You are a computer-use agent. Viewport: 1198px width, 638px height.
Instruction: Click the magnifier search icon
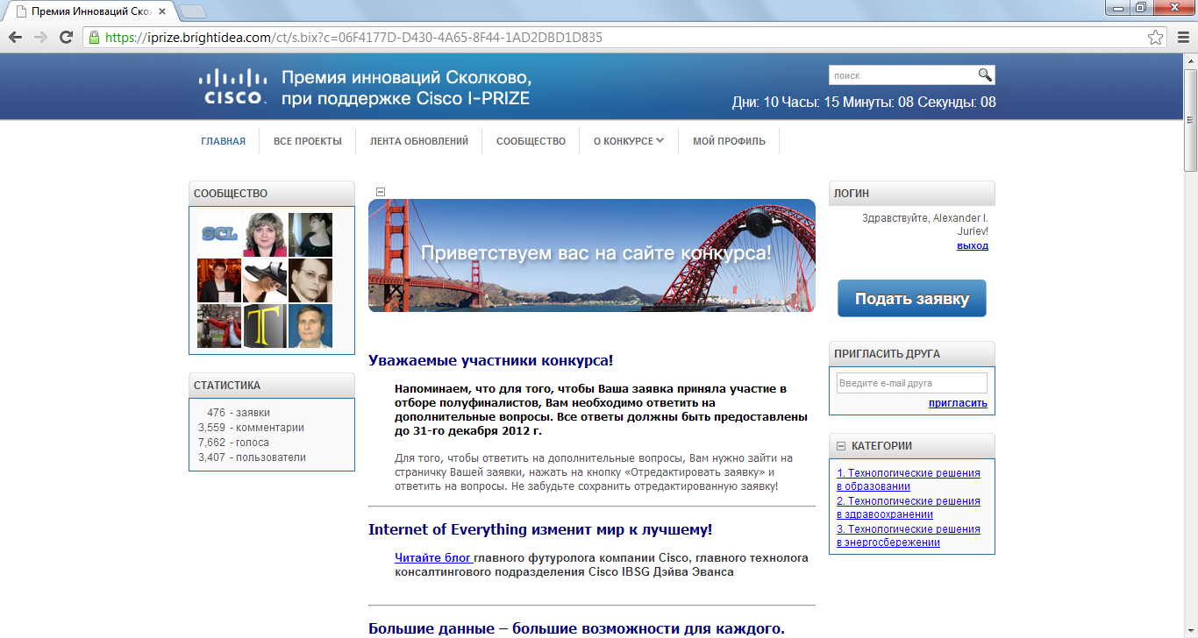tap(985, 74)
